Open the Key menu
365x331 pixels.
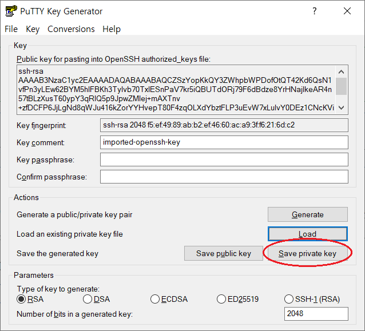[x=33, y=29]
